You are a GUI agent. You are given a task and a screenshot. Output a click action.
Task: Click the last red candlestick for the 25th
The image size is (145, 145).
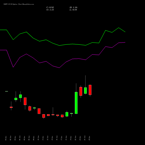pyautogui.click(x=90, y=90)
